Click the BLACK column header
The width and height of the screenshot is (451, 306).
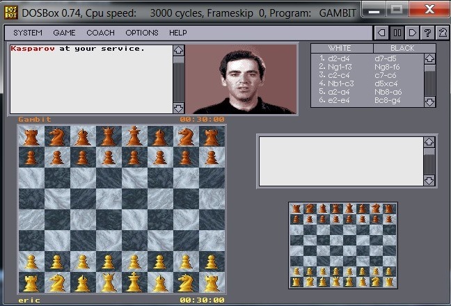coord(404,48)
